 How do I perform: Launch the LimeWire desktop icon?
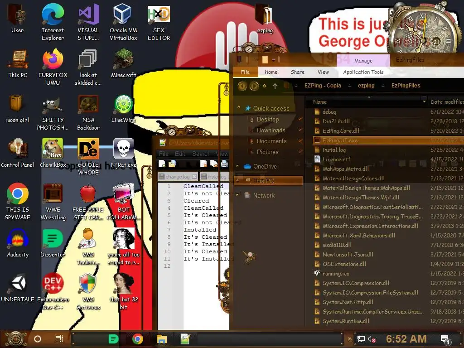pos(123,109)
